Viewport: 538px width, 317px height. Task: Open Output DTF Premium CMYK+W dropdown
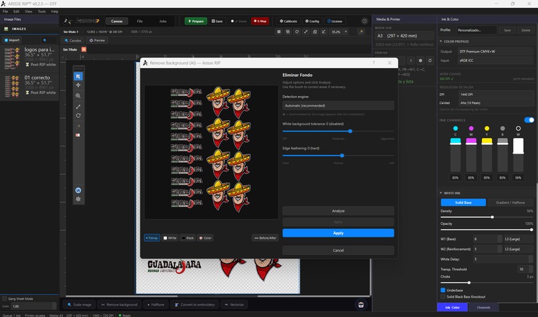pyautogui.click(x=495, y=51)
